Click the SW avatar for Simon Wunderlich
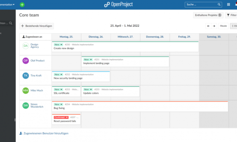This screenshot has height=142, width=237. (26, 105)
